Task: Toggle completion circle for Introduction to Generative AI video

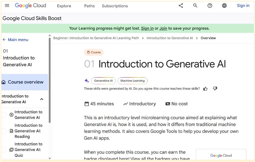Action: (4, 115)
